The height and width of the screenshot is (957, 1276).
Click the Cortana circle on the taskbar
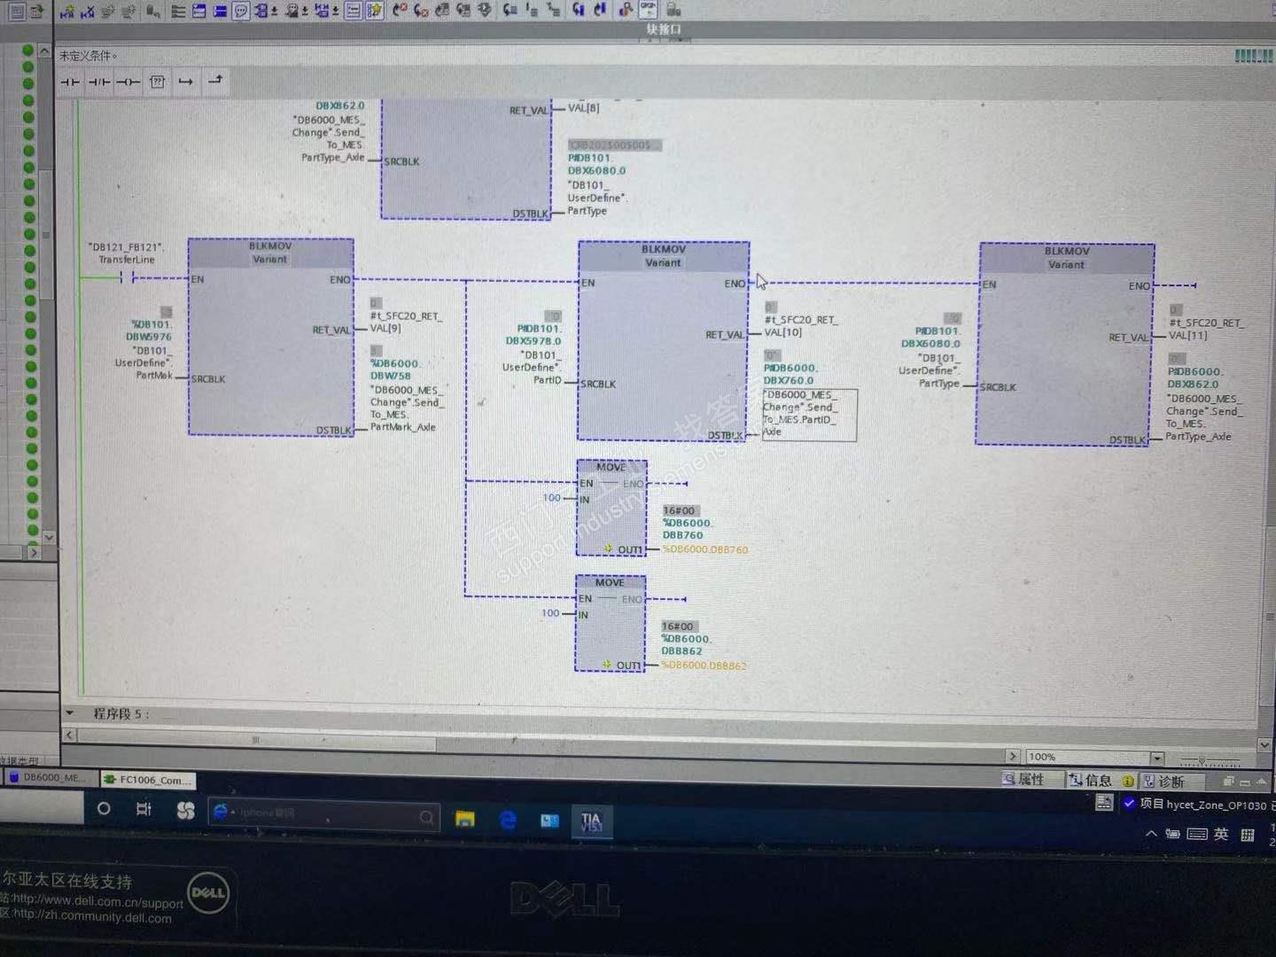104,809
